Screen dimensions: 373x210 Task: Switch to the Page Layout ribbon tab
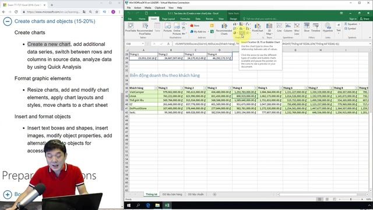click(x=168, y=19)
